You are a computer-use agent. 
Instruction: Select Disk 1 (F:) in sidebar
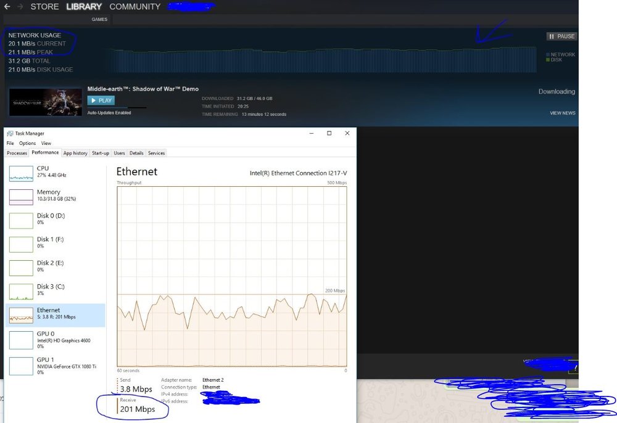pos(56,244)
